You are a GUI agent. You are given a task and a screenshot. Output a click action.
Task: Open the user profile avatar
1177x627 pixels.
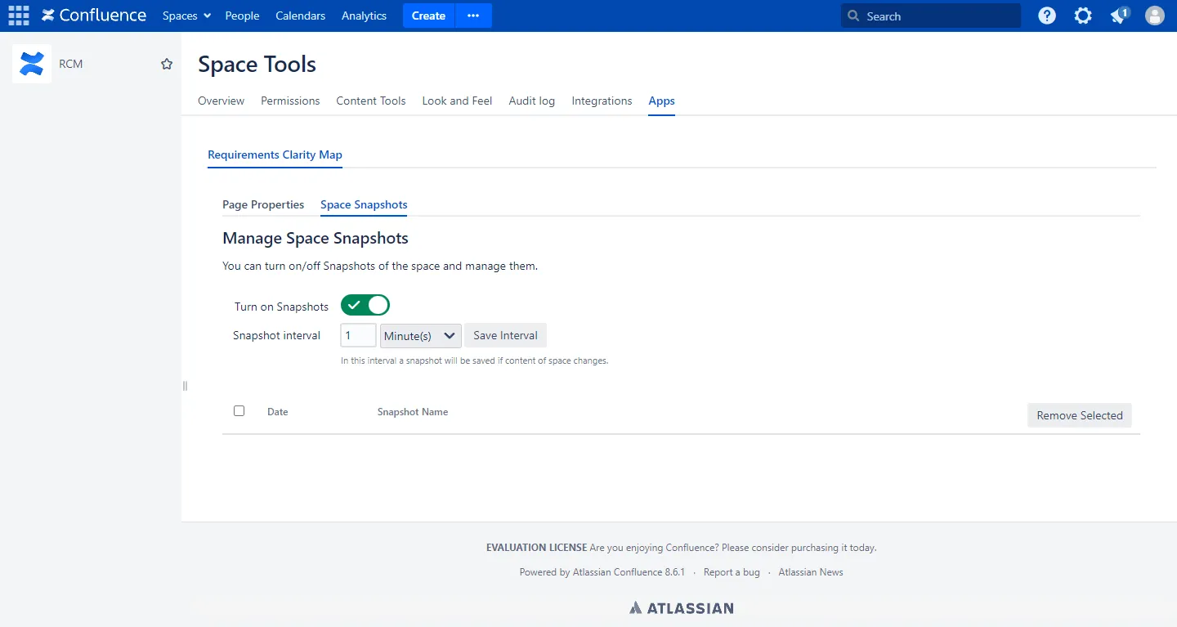pyautogui.click(x=1155, y=16)
